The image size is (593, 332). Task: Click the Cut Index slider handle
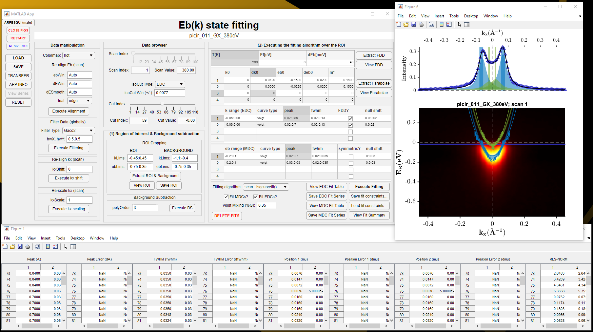tap(162, 104)
